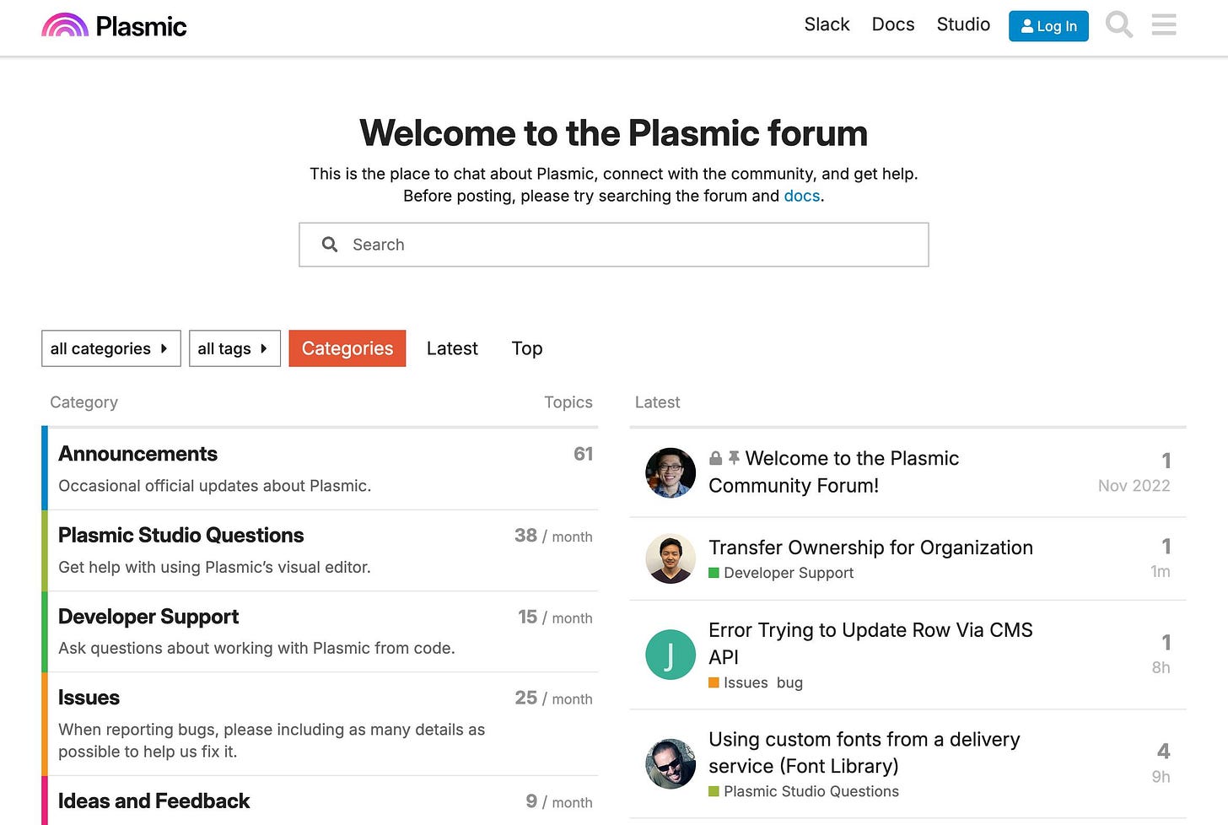
Task: Open the Docs link in header
Action: pyautogui.click(x=893, y=24)
